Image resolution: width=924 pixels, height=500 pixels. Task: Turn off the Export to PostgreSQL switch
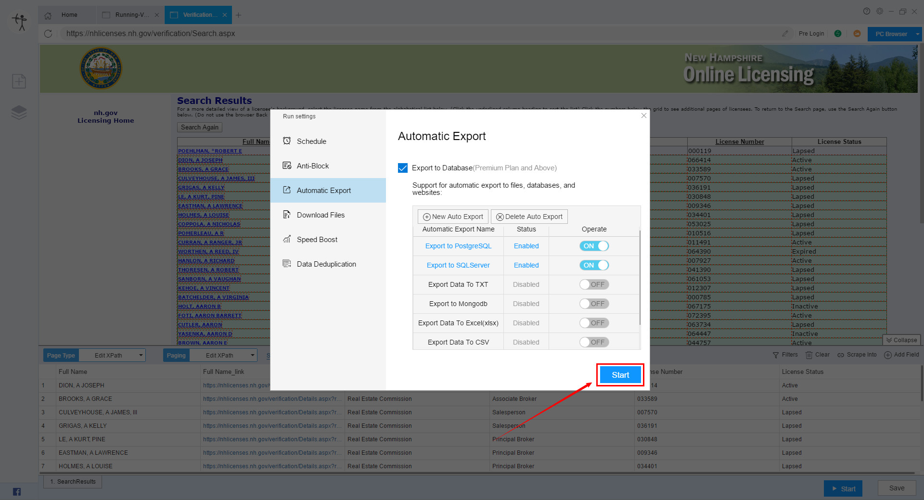tap(594, 246)
